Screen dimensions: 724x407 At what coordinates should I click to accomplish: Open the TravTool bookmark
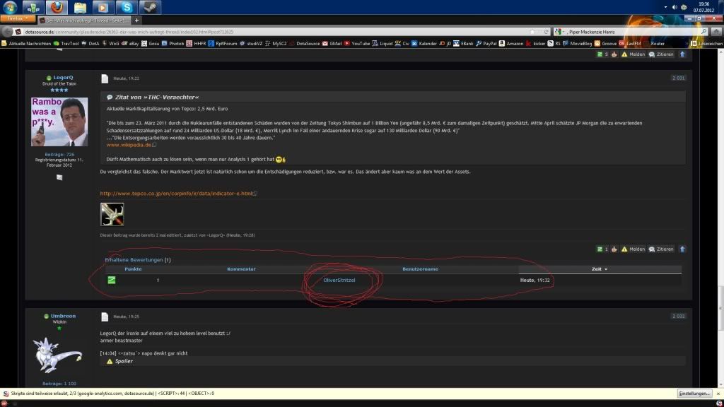point(66,43)
